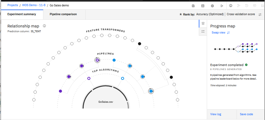Open View log at panel bottom

click(216, 114)
